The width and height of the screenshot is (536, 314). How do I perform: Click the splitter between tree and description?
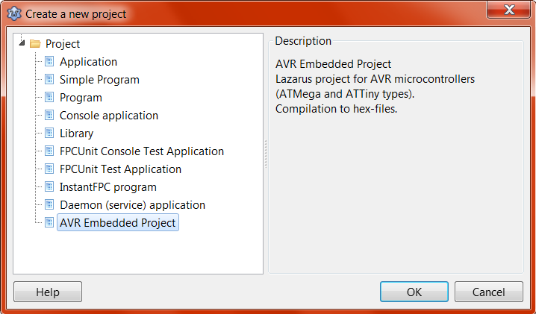coord(266,153)
